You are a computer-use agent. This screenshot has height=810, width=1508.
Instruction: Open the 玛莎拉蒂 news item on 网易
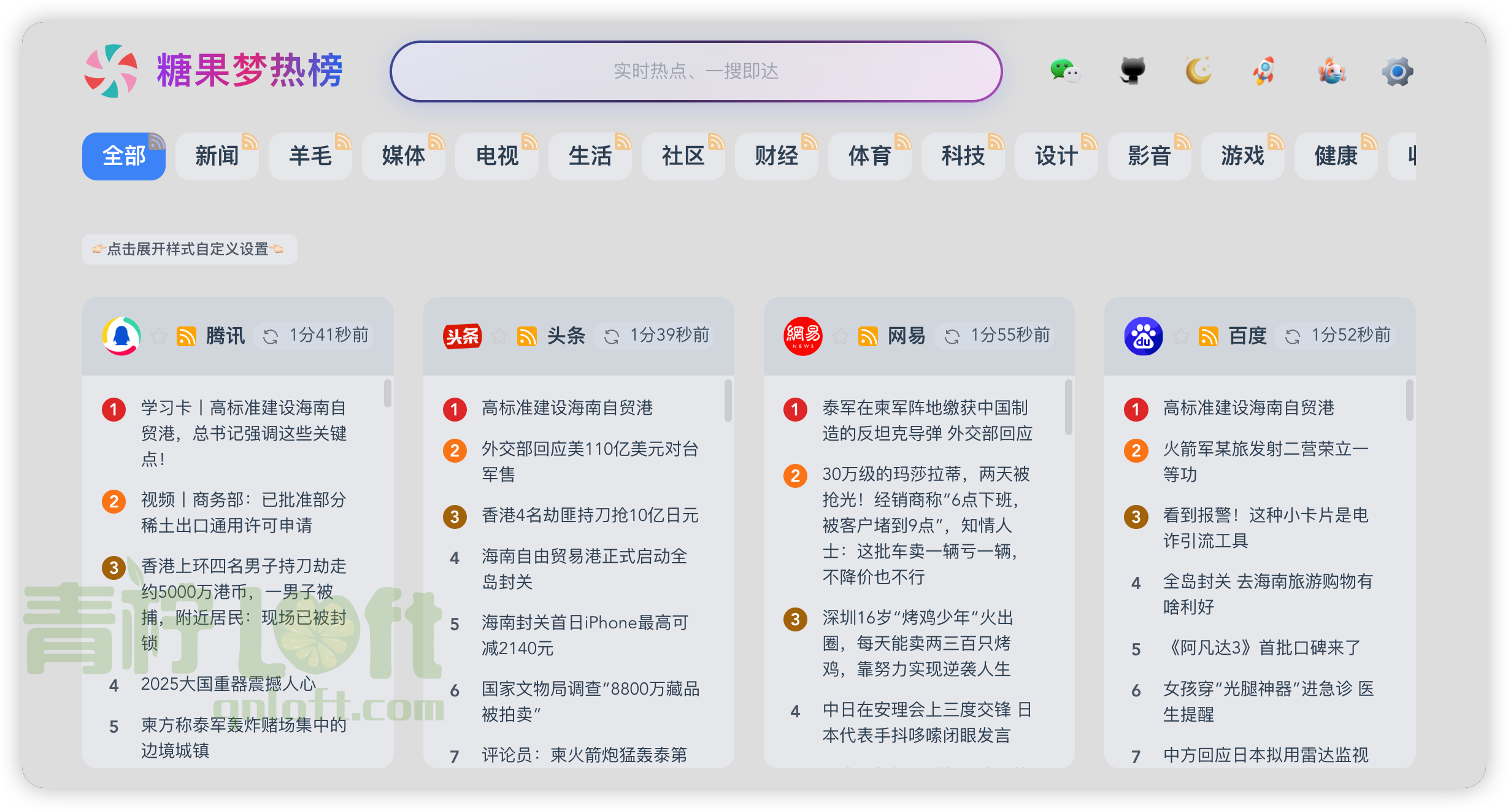pos(920,525)
